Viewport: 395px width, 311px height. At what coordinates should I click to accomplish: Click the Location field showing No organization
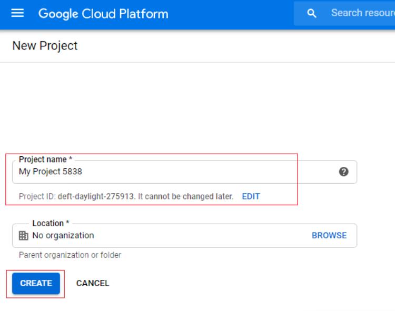pos(184,236)
